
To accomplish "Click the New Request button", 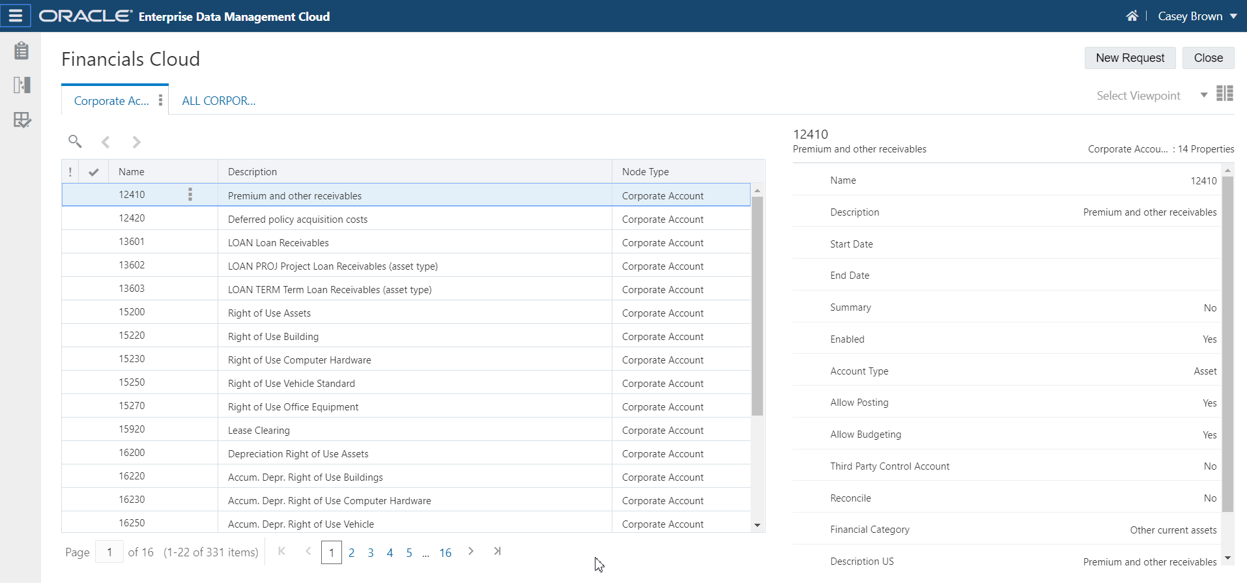I will [x=1130, y=58].
